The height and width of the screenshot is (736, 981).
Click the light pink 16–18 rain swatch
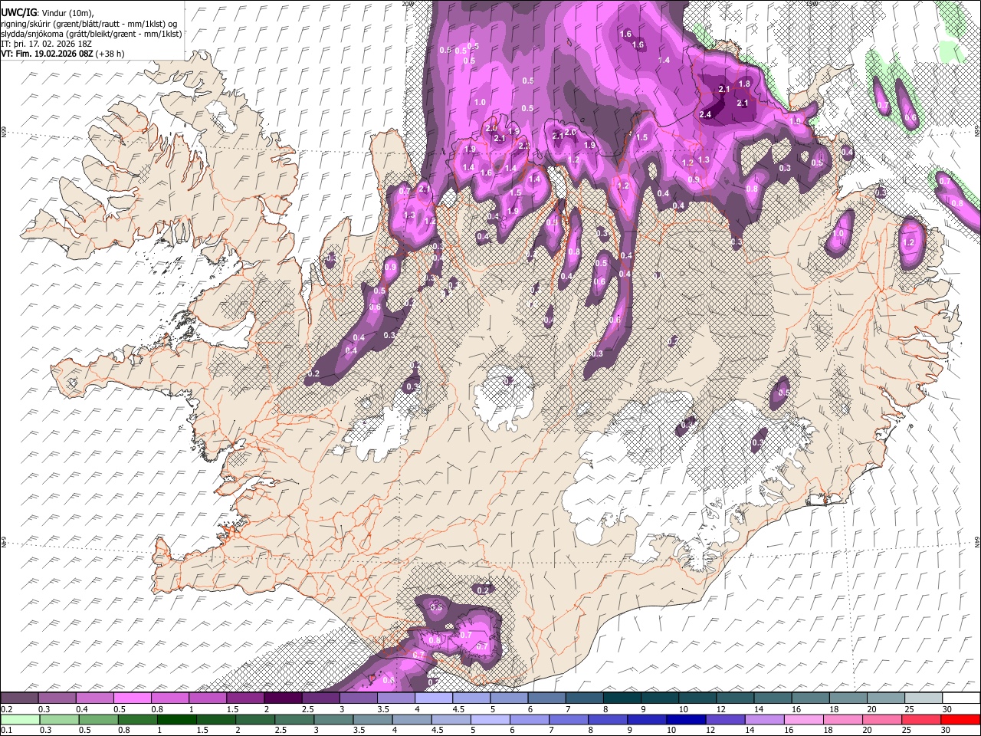[802, 719]
